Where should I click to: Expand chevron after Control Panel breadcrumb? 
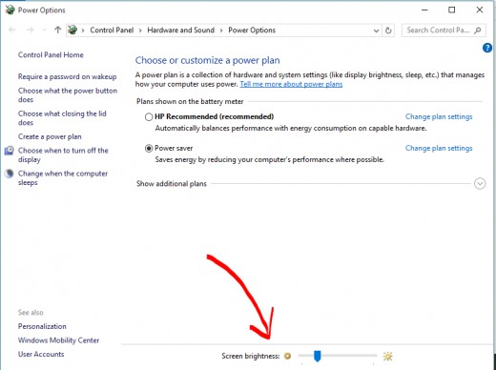tap(140, 31)
